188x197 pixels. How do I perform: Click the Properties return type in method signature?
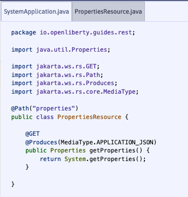click(68, 150)
